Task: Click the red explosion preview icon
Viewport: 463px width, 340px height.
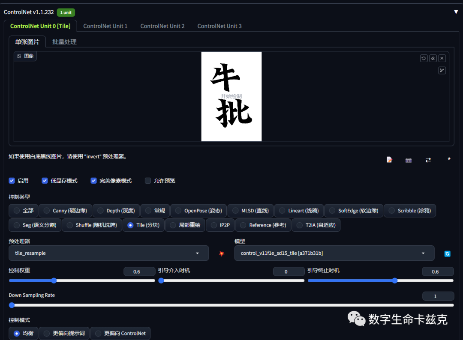Action: [x=222, y=254]
